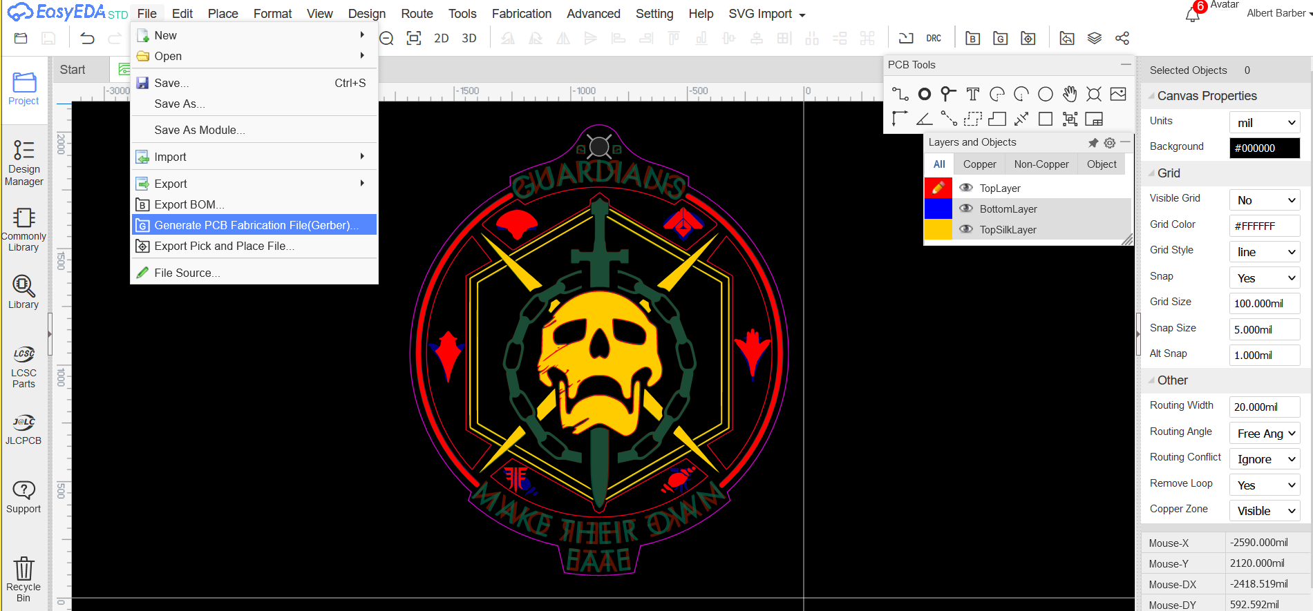The width and height of the screenshot is (1313, 611).
Task: Click the Zoom Out magnifier icon
Action: [x=386, y=39]
